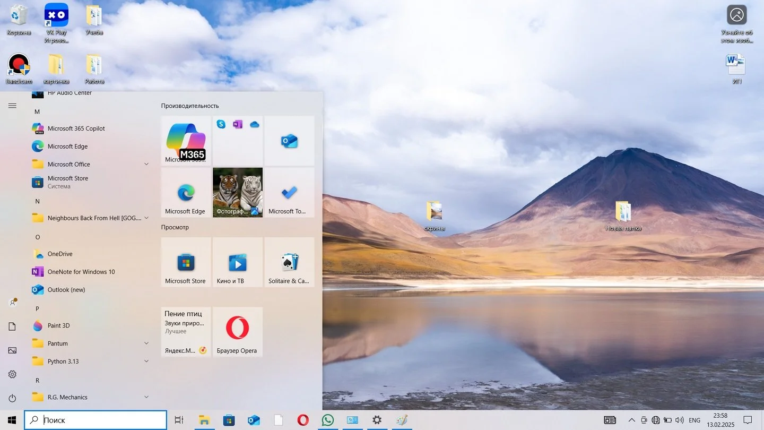Open the Photos tile with the tigers
This screenshot has height=430, width=764.
point(237,193)
